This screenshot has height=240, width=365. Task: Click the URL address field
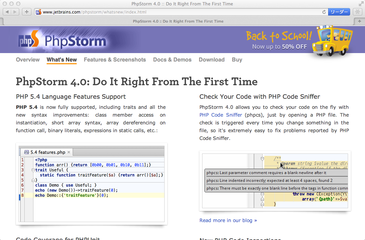coord(182,12)
